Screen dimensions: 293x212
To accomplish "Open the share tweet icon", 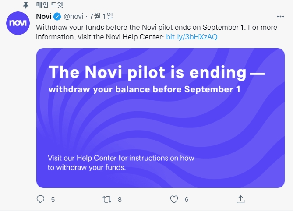I will pos(240,200).
